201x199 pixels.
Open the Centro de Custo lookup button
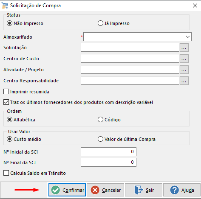click(184, 59)
